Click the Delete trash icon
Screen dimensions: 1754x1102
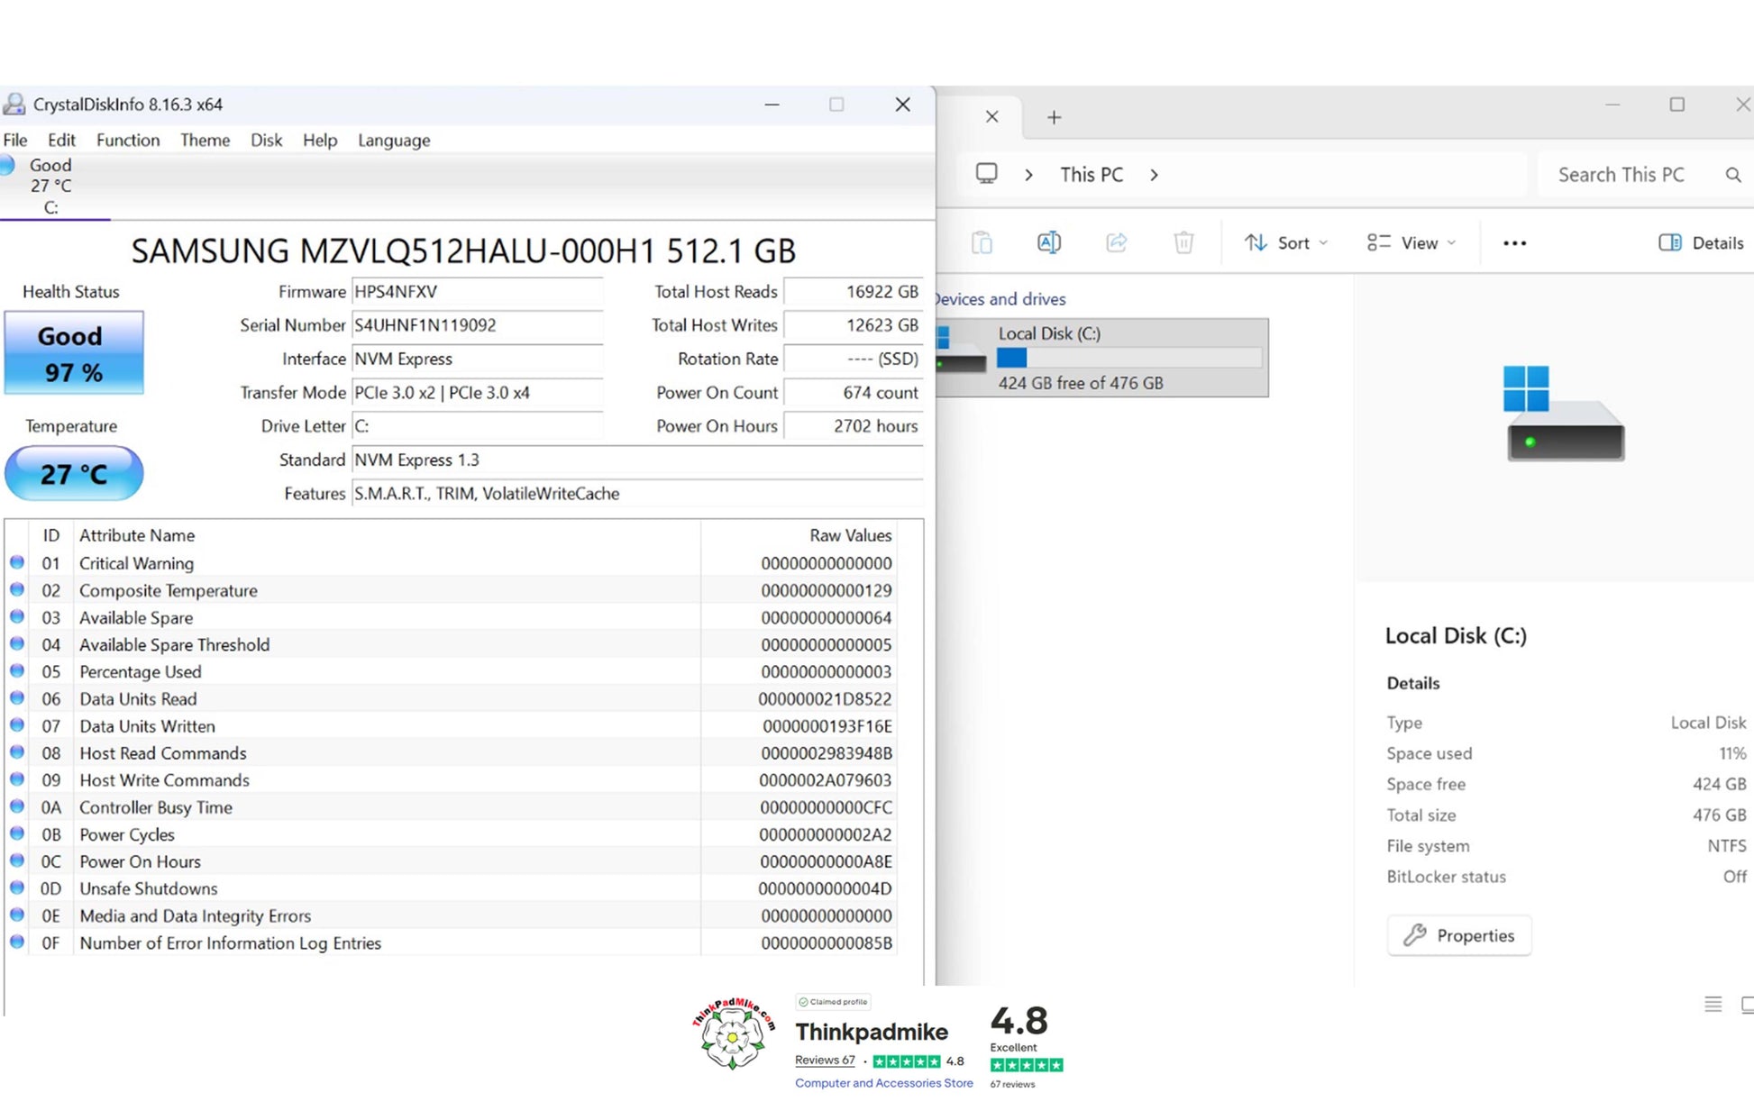coord(1183,242)
